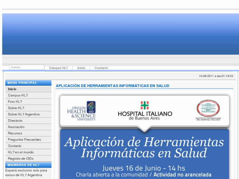Image resolution: width=239 pixels, height=179 pixels.
Task: Click the blue event banner headline
Action: [144, 147]
